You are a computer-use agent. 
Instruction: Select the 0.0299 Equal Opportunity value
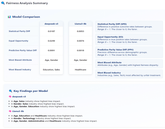[x=51, y=41]
